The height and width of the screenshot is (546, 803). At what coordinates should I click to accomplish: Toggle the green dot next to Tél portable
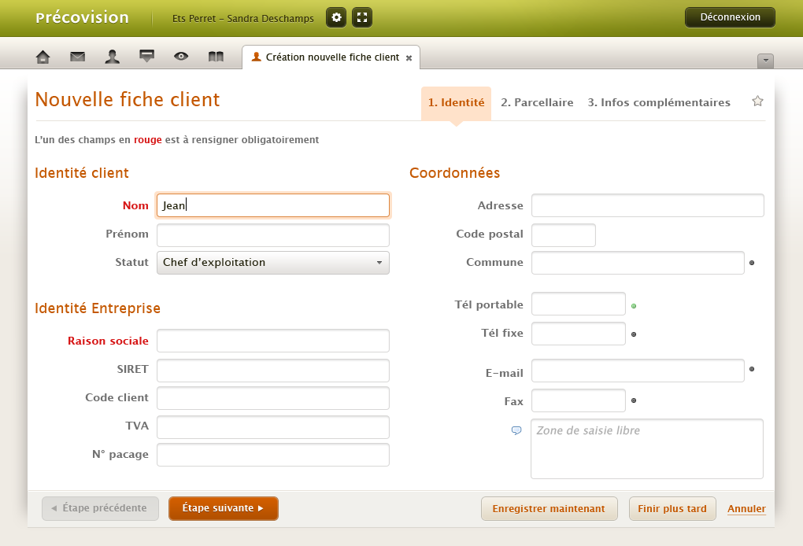(x=634, y=305)
